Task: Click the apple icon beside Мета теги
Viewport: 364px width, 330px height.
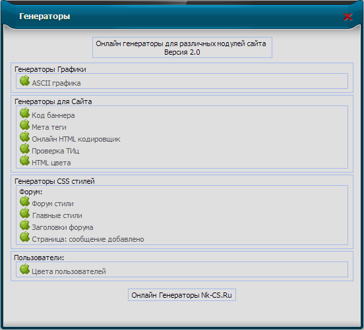Action: pyautogui.click(x=24, y=124)
